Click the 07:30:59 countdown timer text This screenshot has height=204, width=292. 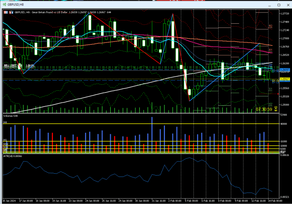coord(264,109)
